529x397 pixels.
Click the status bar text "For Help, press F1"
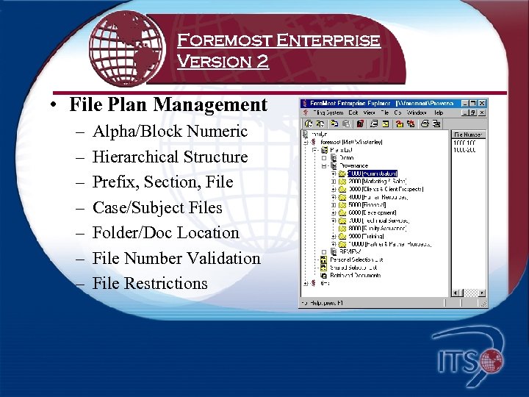point(323,303)
